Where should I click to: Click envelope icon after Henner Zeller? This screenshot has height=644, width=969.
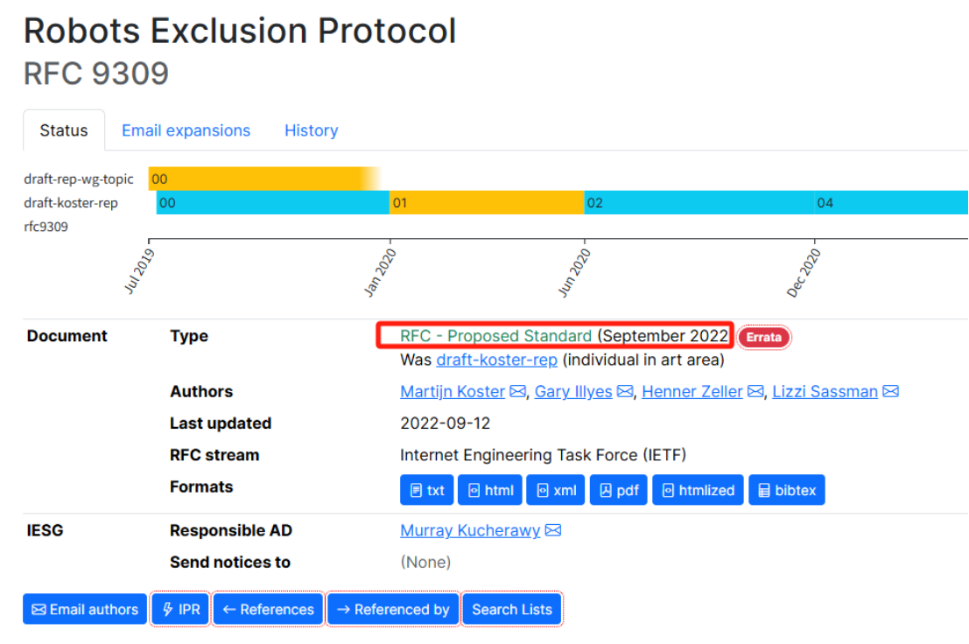pos(755,392)
